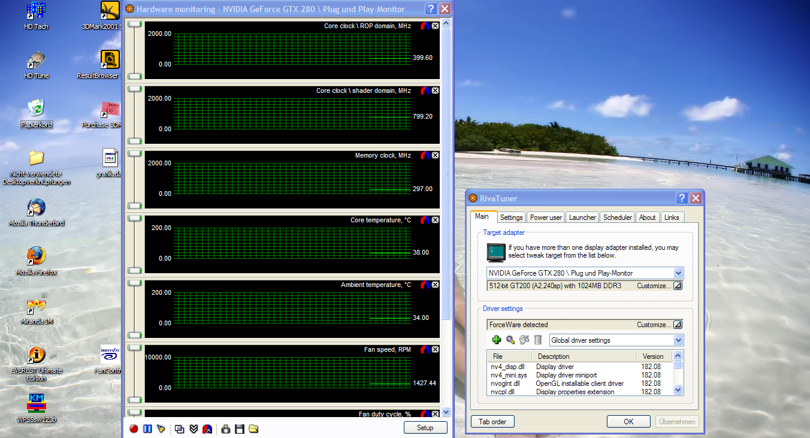Image resolution: width=810 pixels, height=438 pixels.
Task: Switch to the Power user tab
Action: pyautogui.click(x=546, y=218)
